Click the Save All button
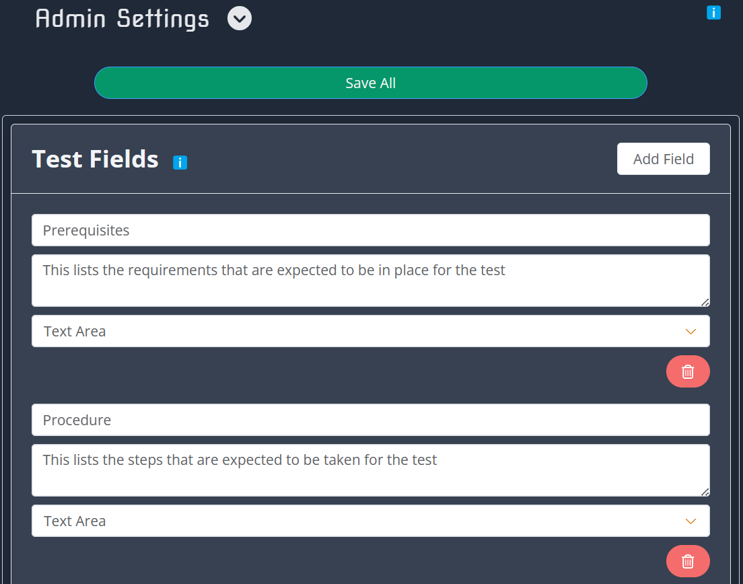Image resolution: width=743 pixels, height=584 pixels. (370, 82)
